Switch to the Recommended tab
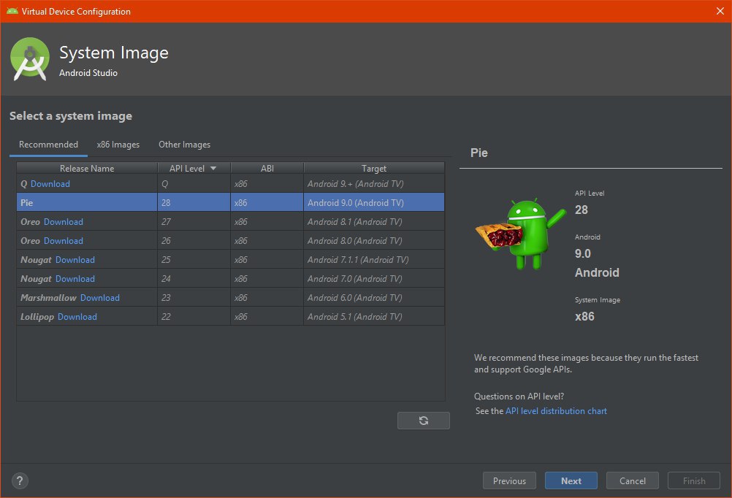The height and width of the screenshot is (498, 732). pyautogui.click(x=48, y=145)
